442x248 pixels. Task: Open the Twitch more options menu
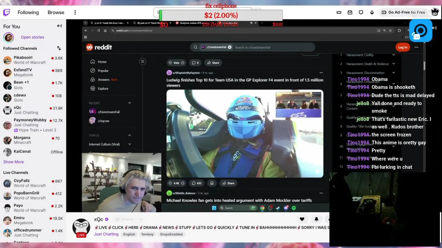coord(75,12)
